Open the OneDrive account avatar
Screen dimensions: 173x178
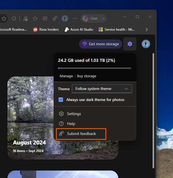(x=146, y=44)
